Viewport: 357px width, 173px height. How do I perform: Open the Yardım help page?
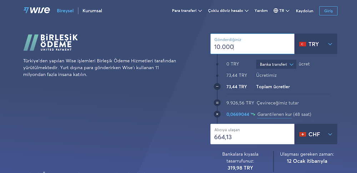tap(261, 11)
